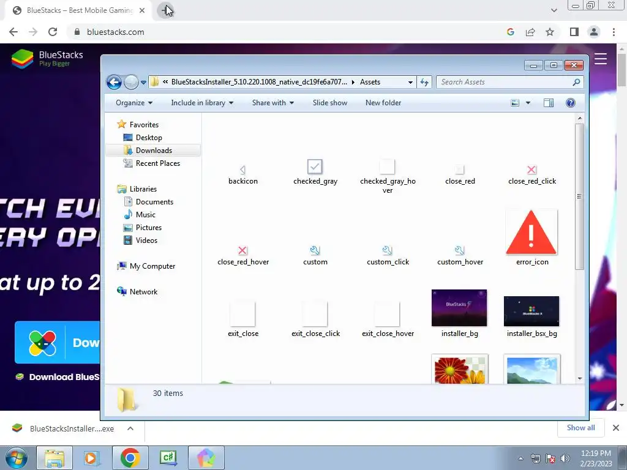Select the exit_close_hover file
The image size is (627, 470).
coord(388,319)
